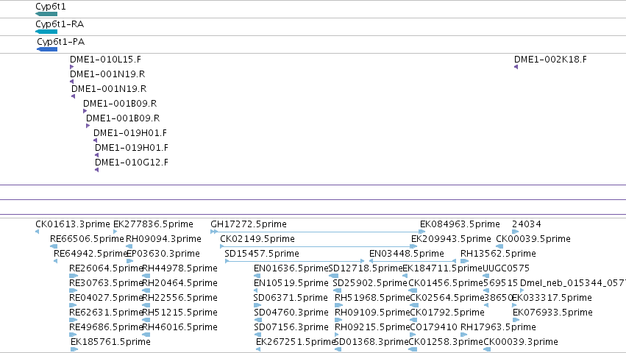Click the RH46016.5prime EST label
The width and height of the screenshot is (626, 353).
click(179, 328)
